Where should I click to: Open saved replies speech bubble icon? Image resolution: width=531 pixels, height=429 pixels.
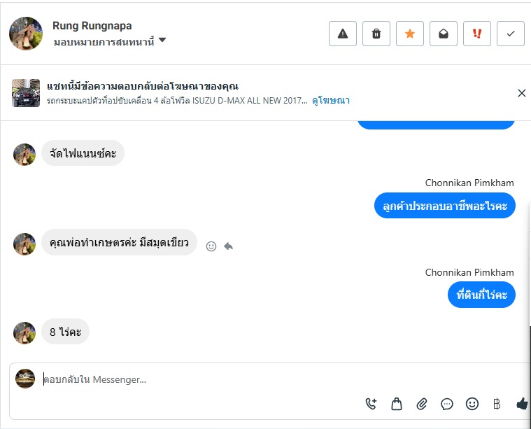(447, 404)
